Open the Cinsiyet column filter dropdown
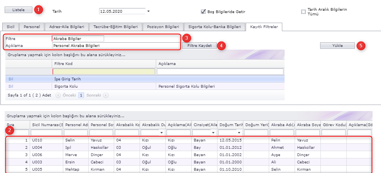Viewport: 381px width, 173px height. 213,133
